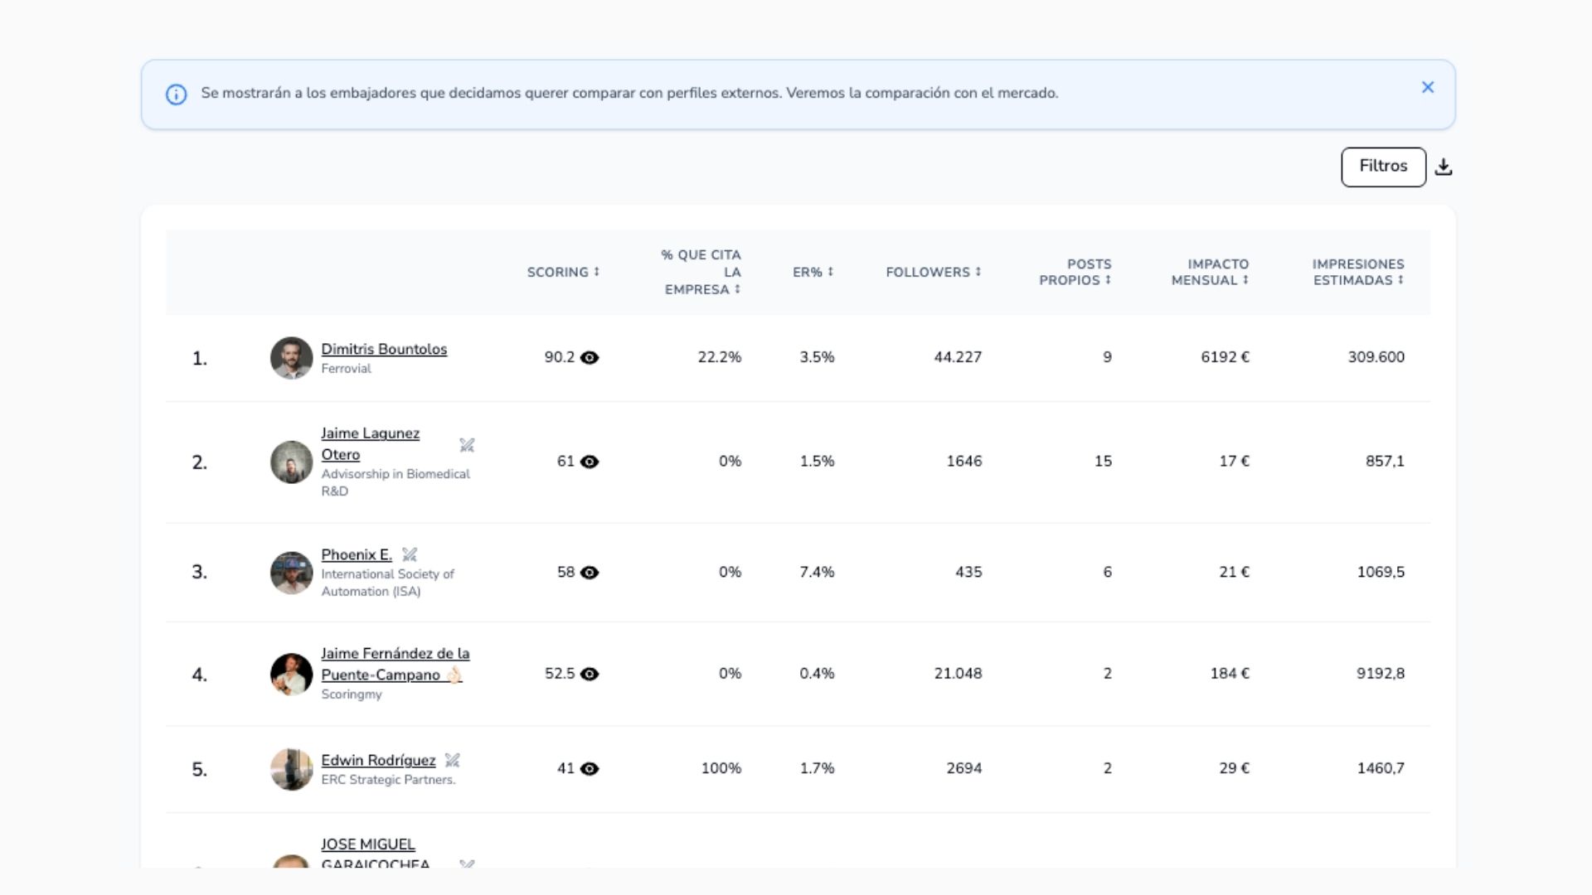Select the 21.048 followers value
The width and height of the screenshot is (1592, 895).
pyautogui.click(x=958, y=674)
